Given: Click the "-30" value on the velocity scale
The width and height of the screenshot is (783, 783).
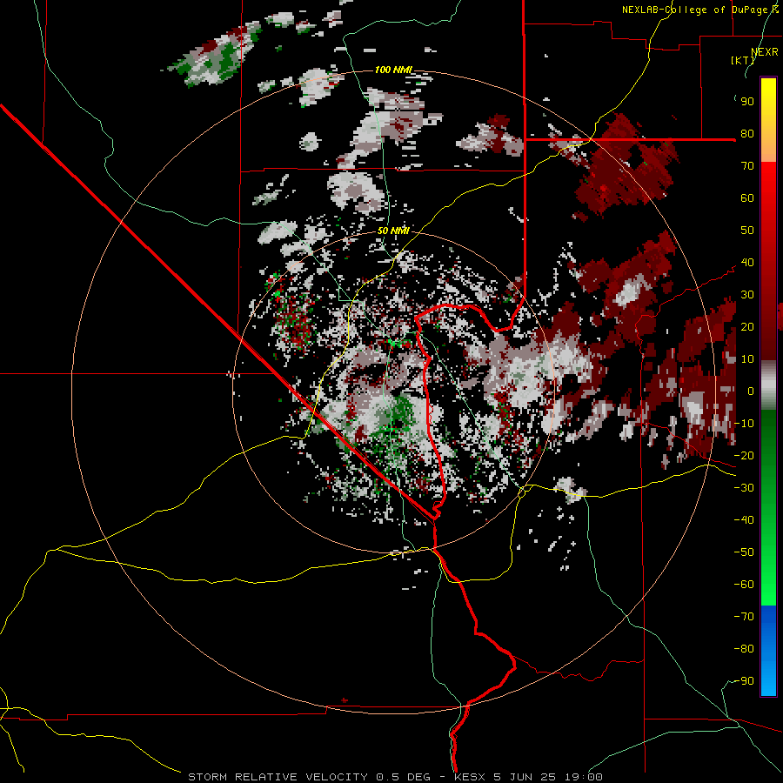Looking at the screenshot, I should (x=744, y=488).
